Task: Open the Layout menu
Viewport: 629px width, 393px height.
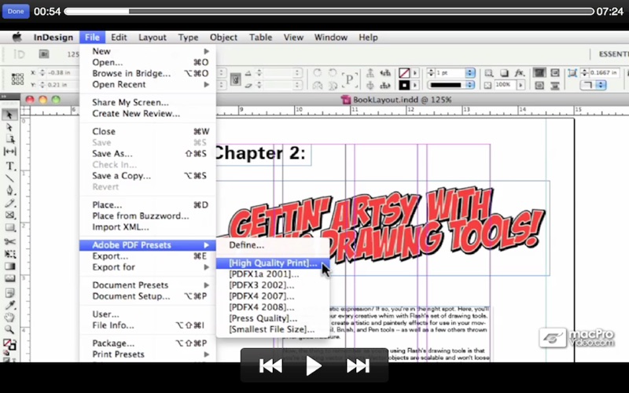Action: pos(153,37)
